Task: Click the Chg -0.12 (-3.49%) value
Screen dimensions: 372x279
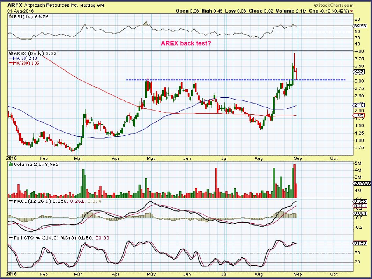Action: click(x=329, y=11)
